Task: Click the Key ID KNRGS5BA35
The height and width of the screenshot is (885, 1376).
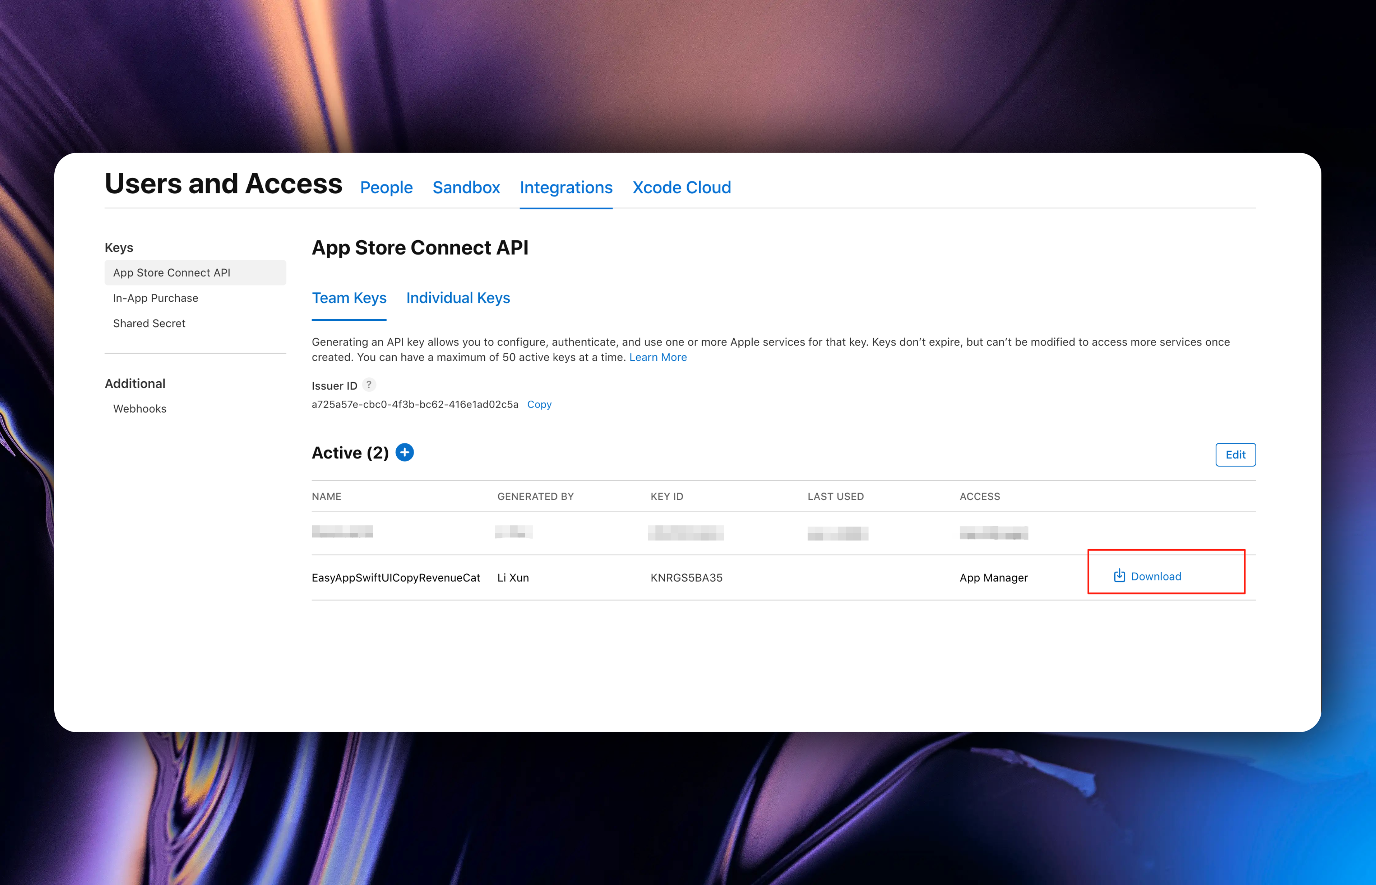Action: [686, 578]
